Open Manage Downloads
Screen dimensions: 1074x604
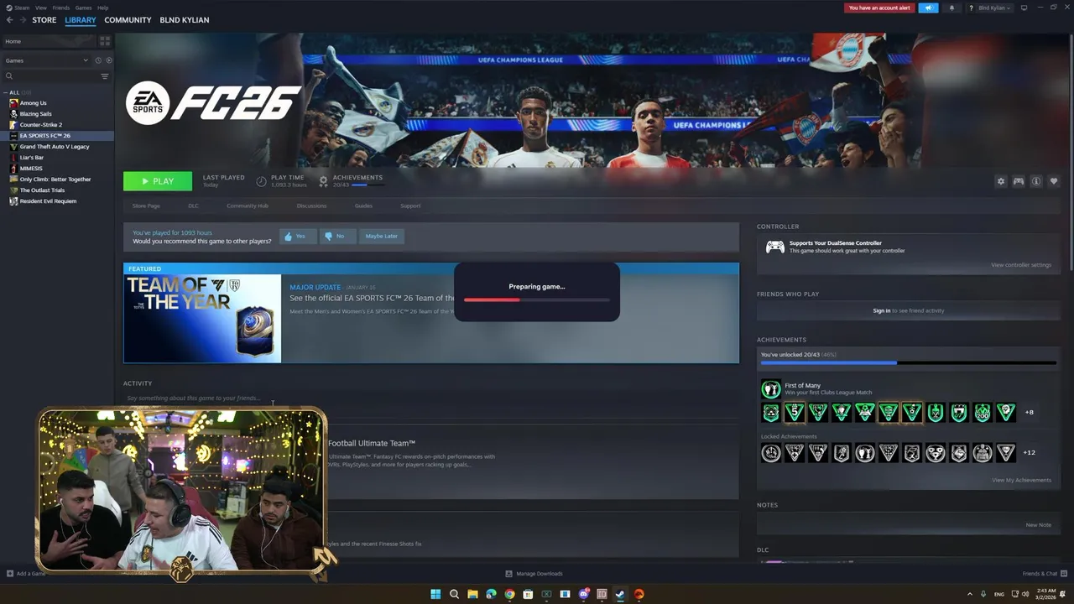(534, 574)
